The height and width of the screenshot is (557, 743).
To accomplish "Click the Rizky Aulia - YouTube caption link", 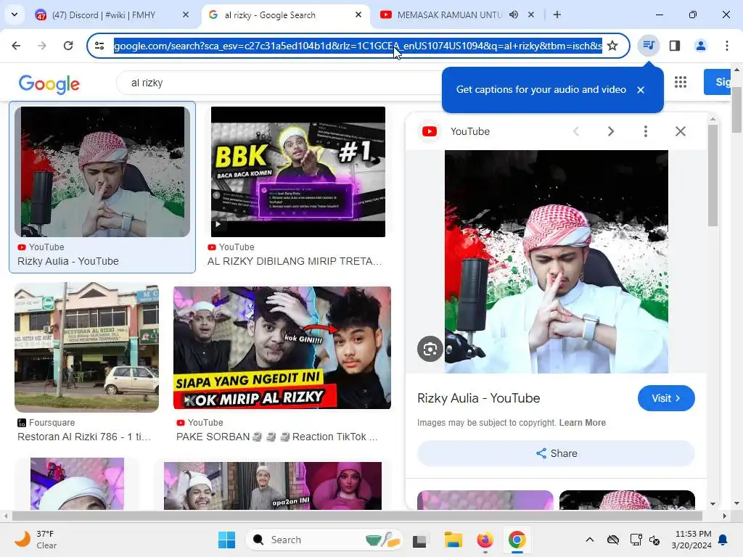I will 68,261.
